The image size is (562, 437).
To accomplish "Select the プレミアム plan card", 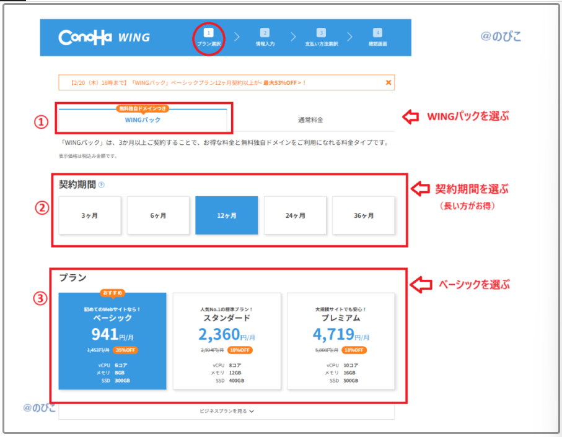I will pos(341,341).
